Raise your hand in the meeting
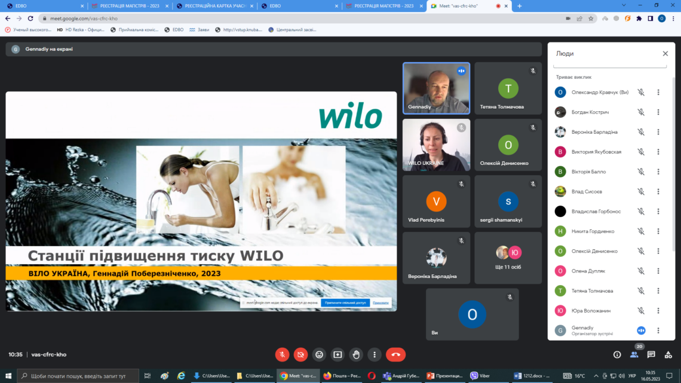Viewport: 681px width, 383px height. coord(356,355)
